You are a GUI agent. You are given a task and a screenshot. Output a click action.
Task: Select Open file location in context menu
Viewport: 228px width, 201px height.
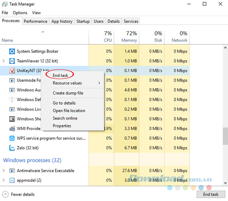(69, 110)
